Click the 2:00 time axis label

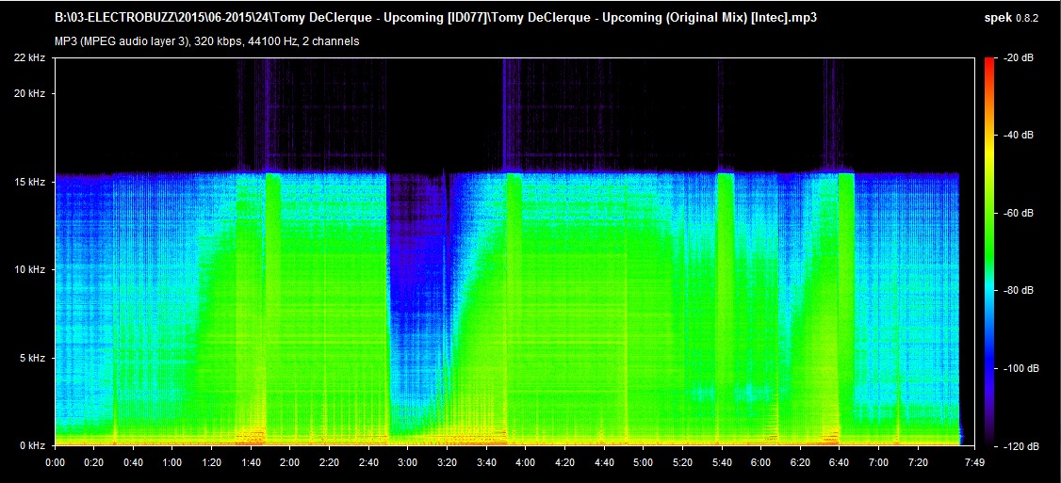click(x=290, y=462)
